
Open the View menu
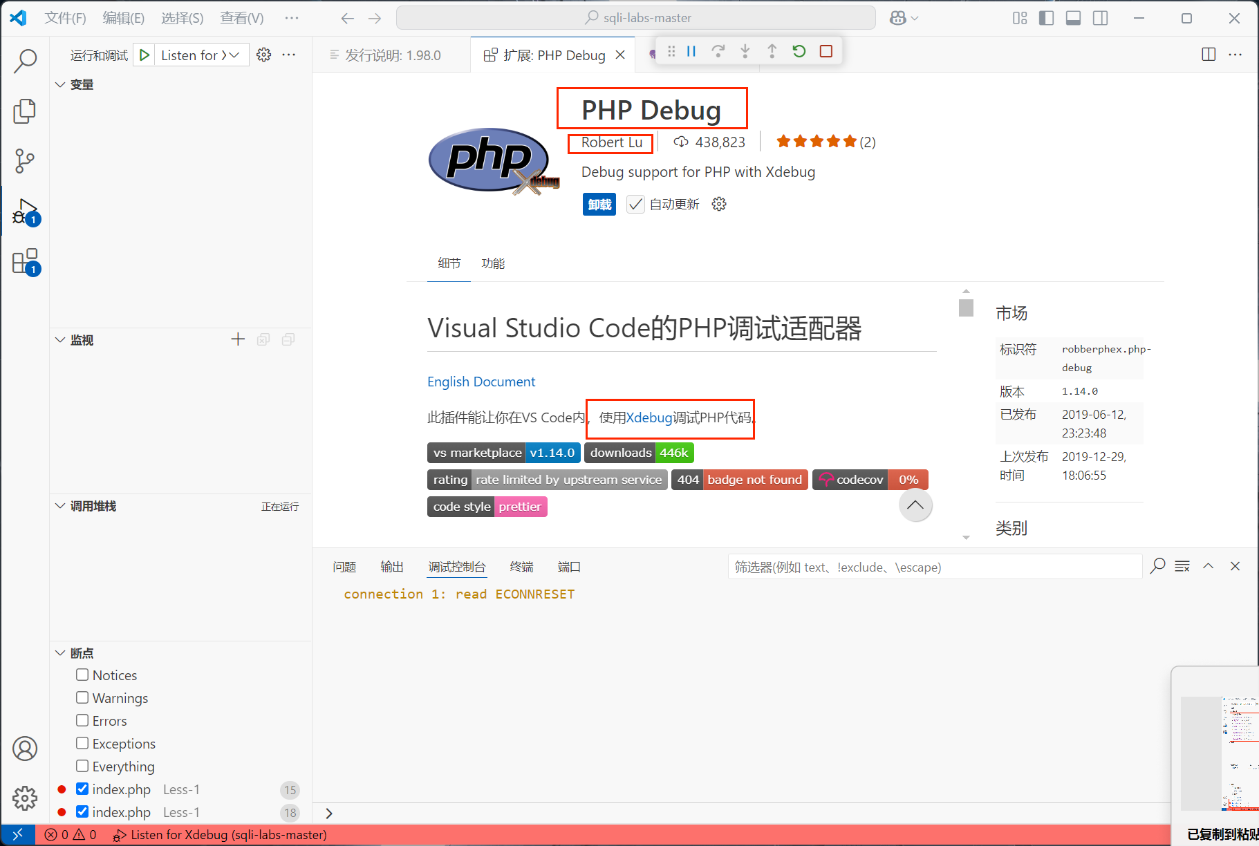(242, 19)
